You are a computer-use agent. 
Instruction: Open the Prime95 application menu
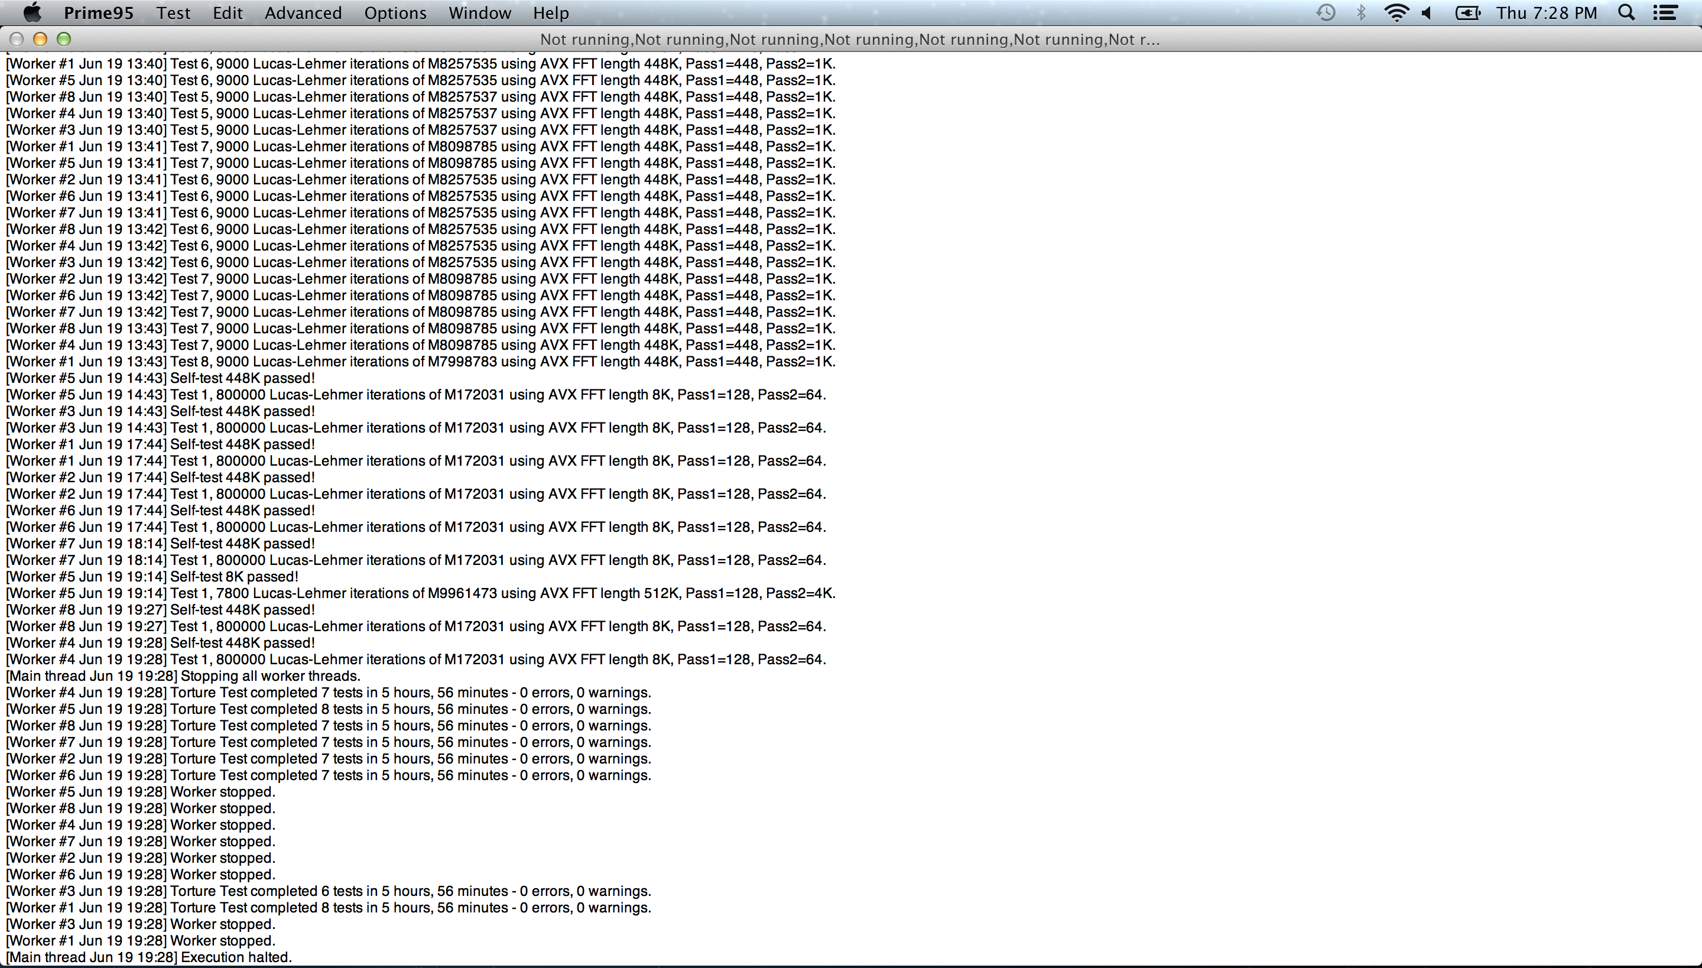click(x=98, y=12)
